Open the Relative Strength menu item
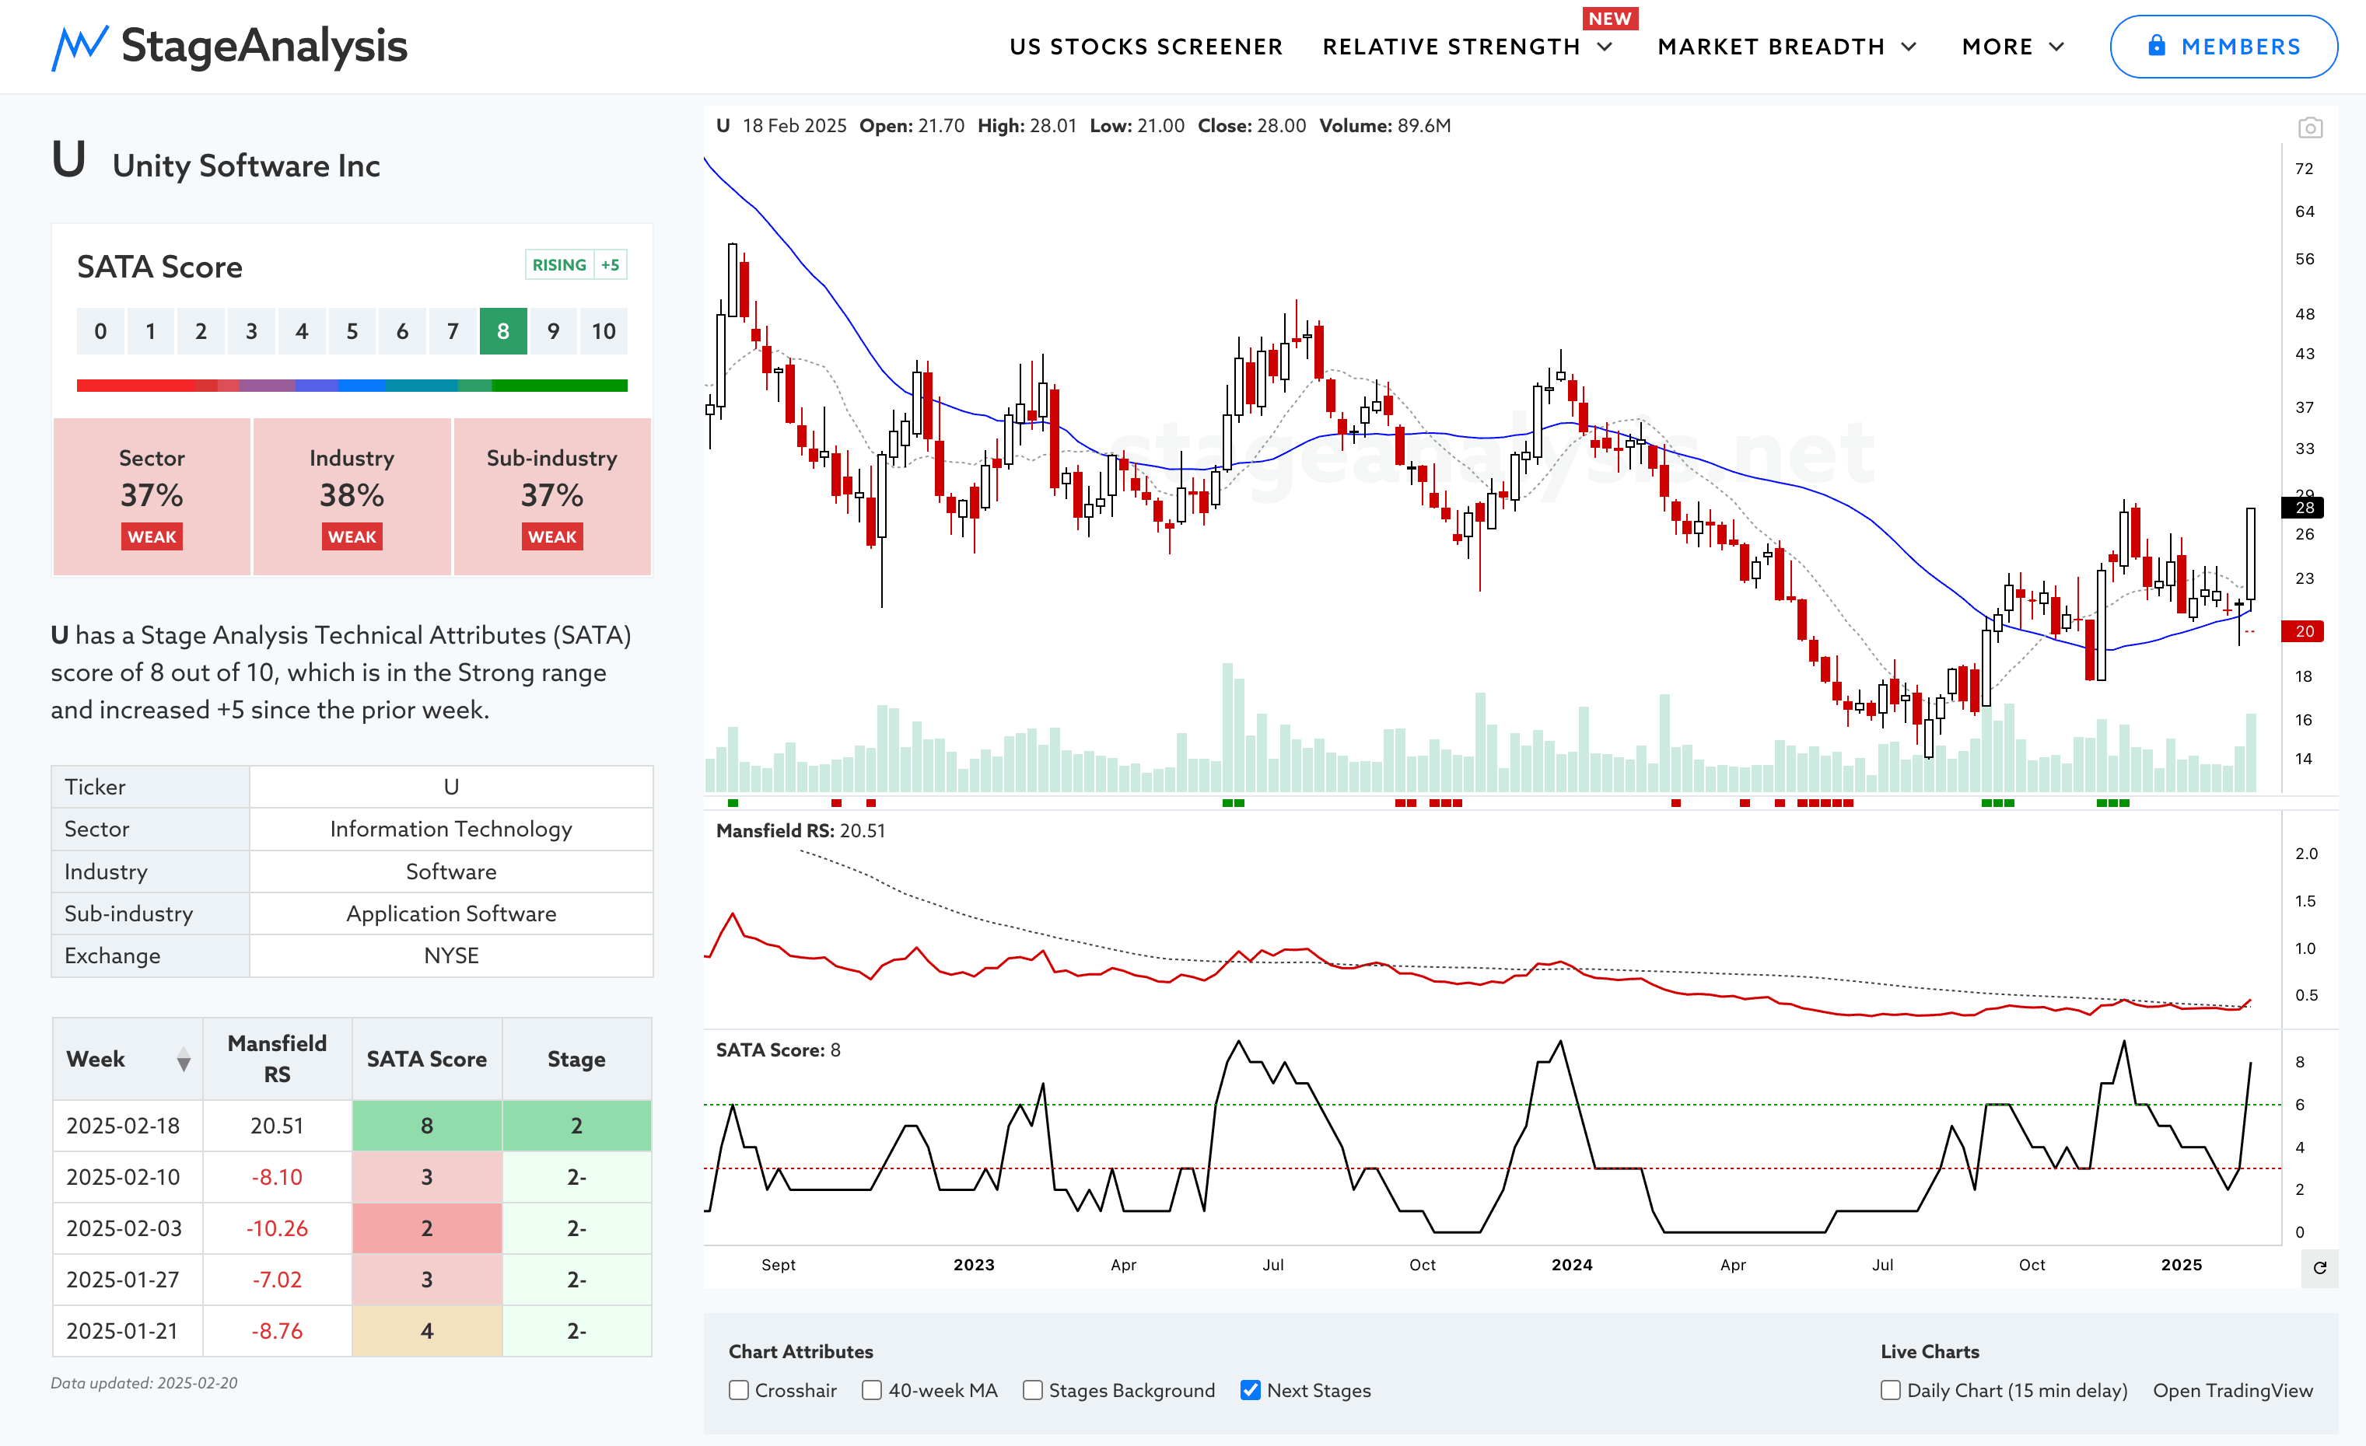 tap(1451, 47)
